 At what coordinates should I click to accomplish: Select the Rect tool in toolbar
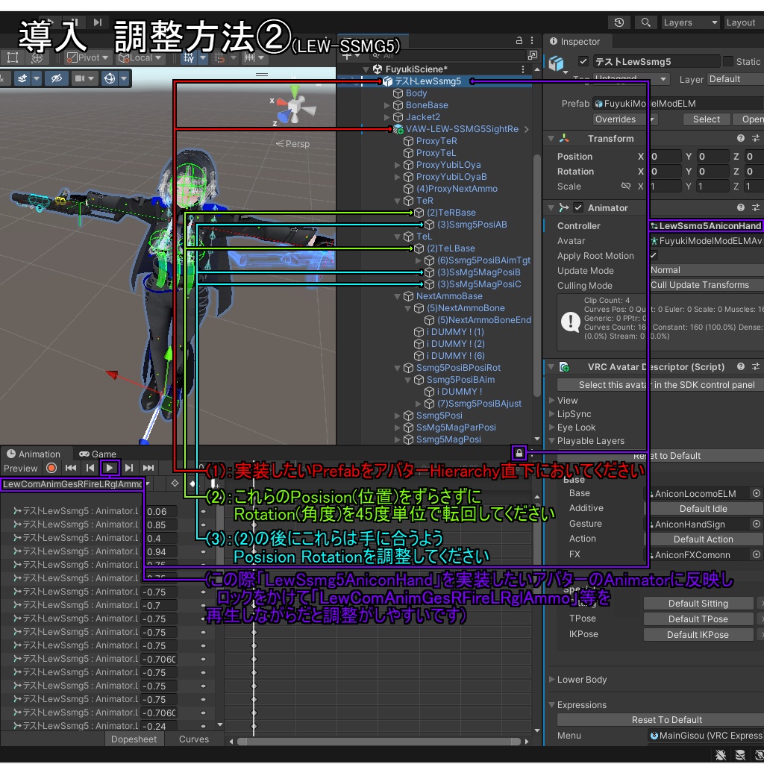pyautogui.click(x=13, y=57)
